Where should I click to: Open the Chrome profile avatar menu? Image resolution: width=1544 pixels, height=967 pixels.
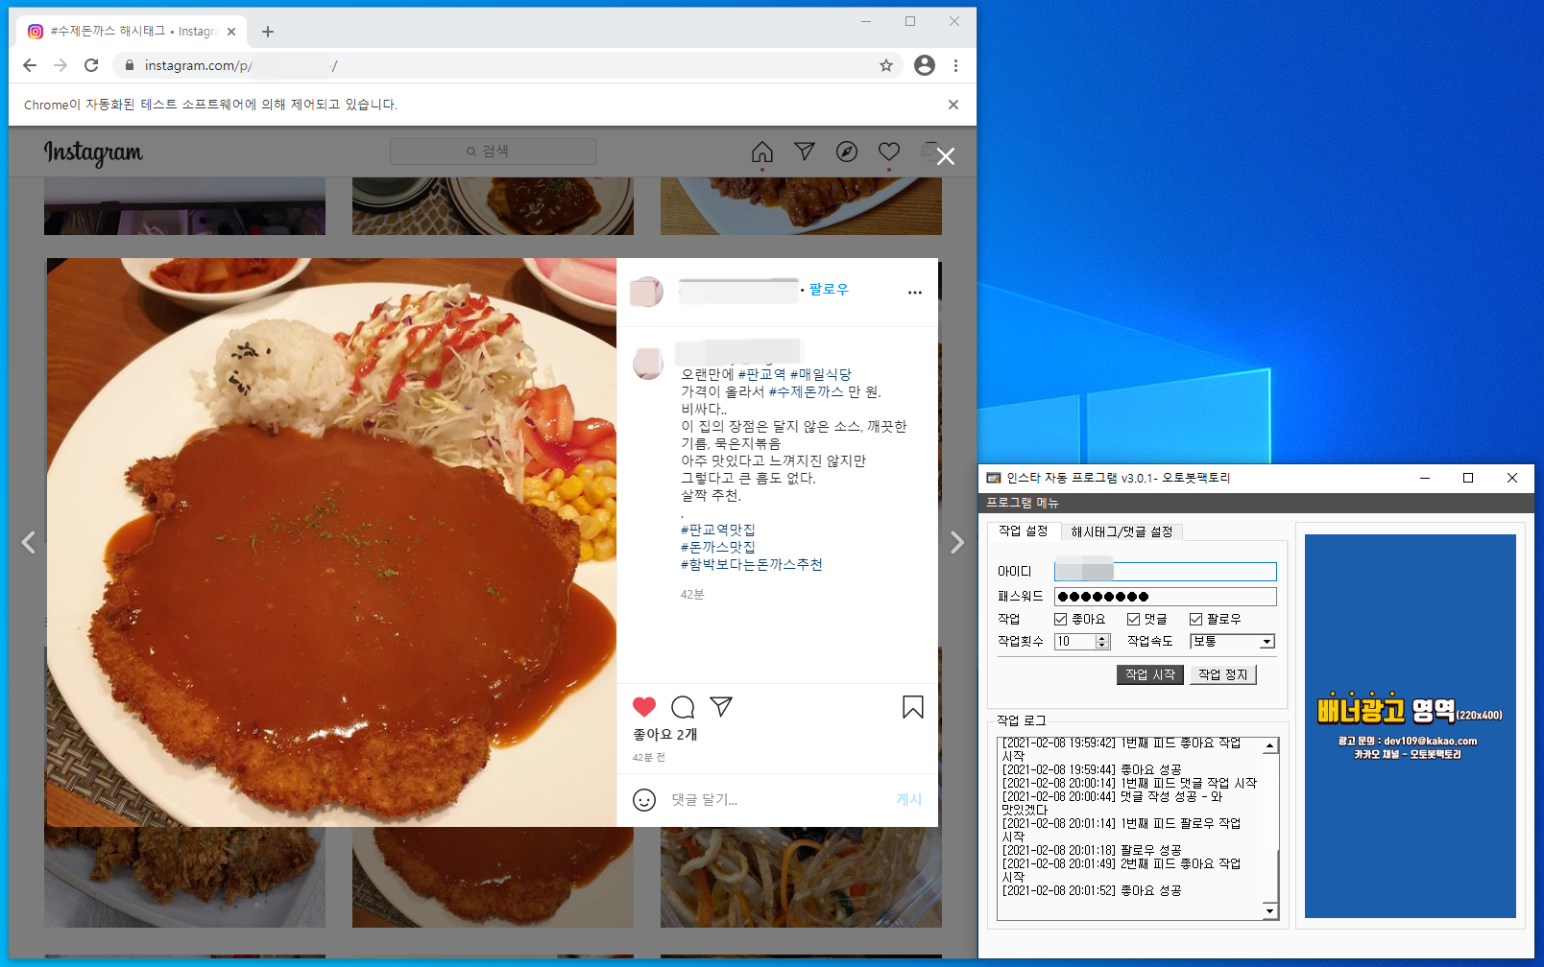click(x=925, y=65)
